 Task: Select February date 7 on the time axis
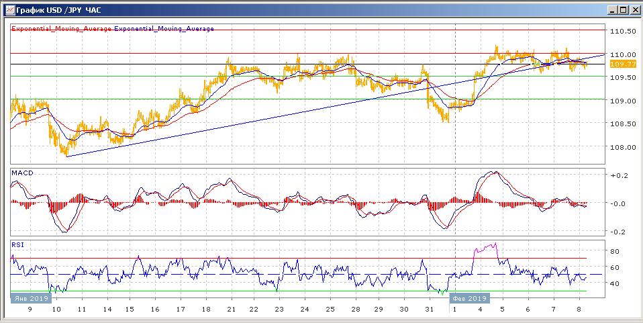(x=554, y=310)
